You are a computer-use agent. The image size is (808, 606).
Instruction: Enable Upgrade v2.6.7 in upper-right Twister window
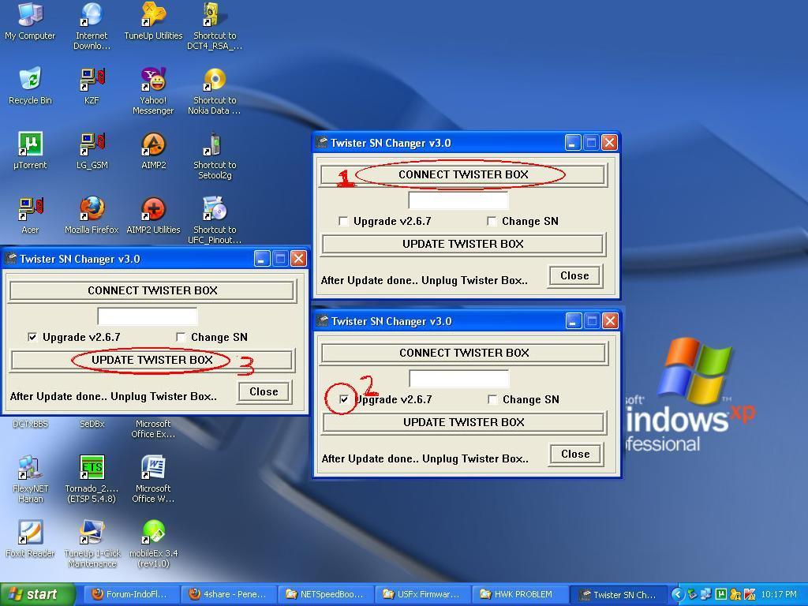(x=342, y=221)
